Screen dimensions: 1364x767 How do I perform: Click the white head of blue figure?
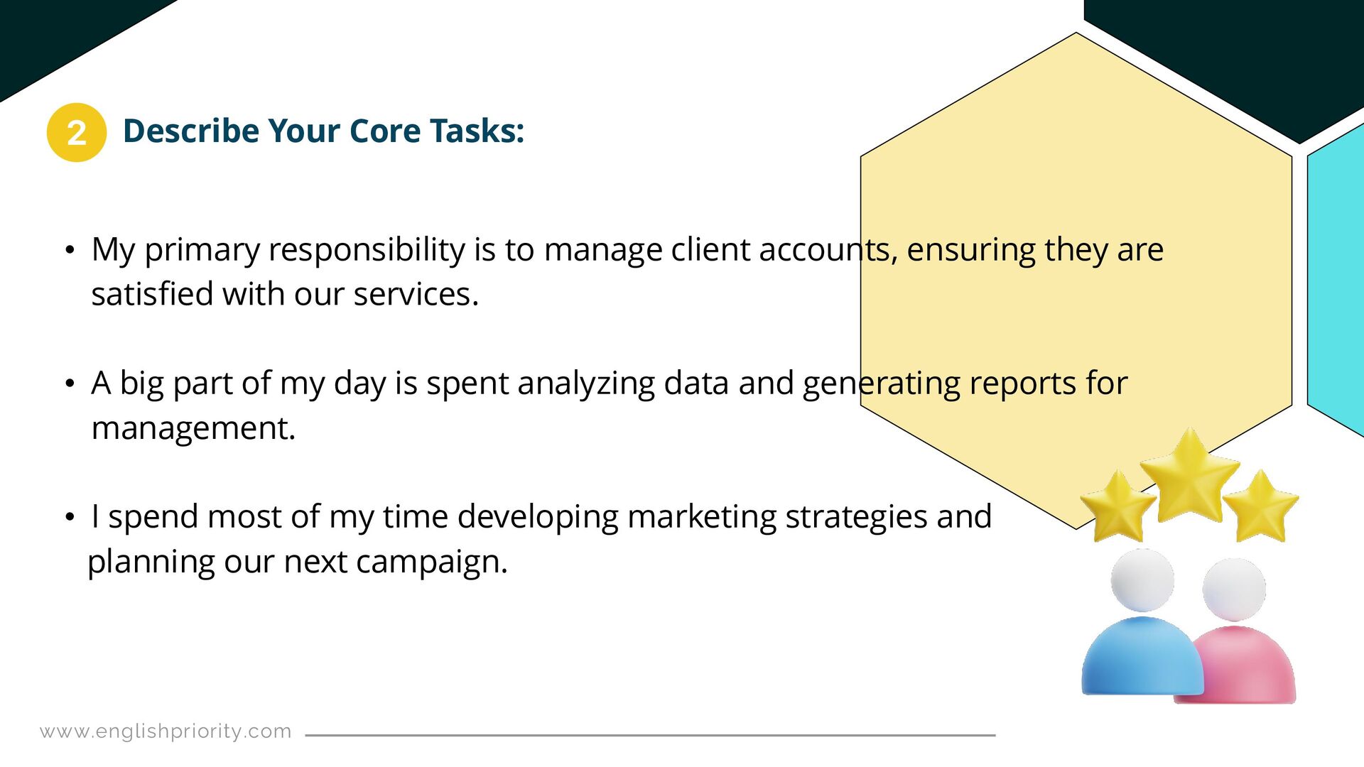coord(1142,580)
